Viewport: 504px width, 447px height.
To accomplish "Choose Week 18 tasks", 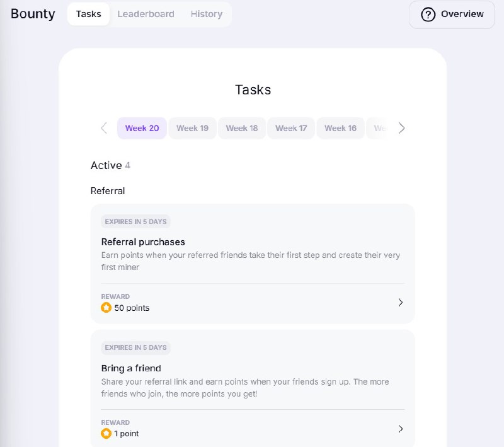I will [x=242, y=128].
